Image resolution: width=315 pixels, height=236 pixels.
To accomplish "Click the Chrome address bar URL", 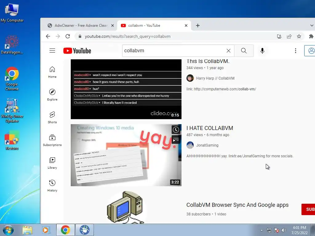I will [128, 36].
